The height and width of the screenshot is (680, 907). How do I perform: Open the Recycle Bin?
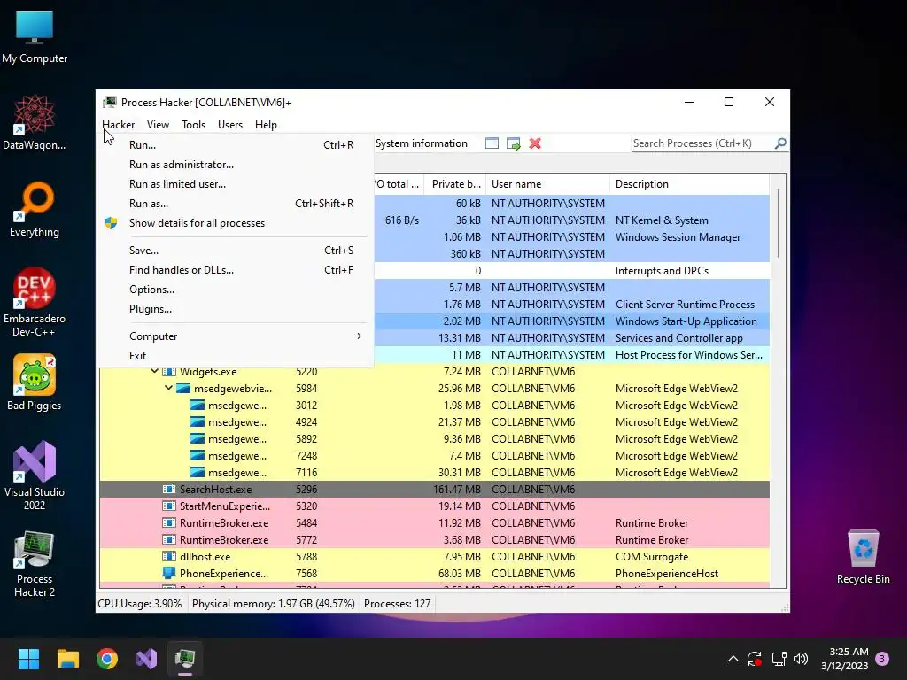(863, 558)
